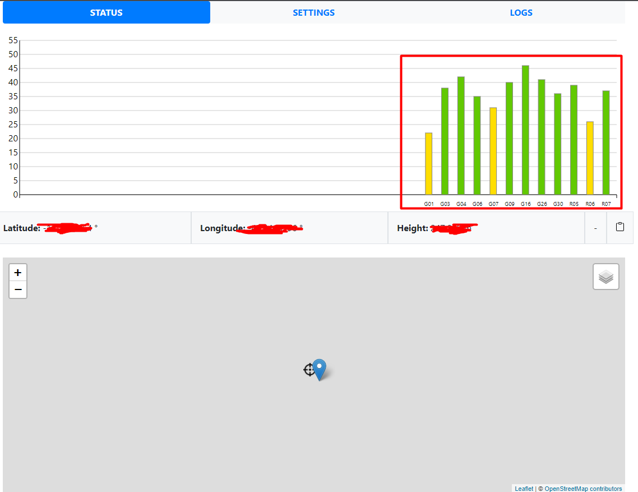Click the G03 satellite signal bar
Viewport: 638px width, 492px height.
tap(445, 141)
